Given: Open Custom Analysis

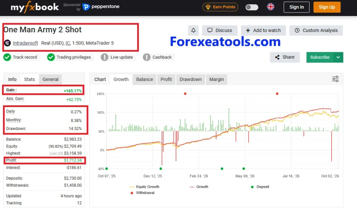Looking at the screenshot, I should (x=316, y=31).
